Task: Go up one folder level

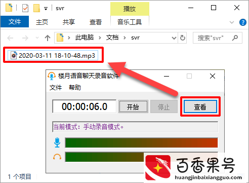Action: (x=48, y=38)
